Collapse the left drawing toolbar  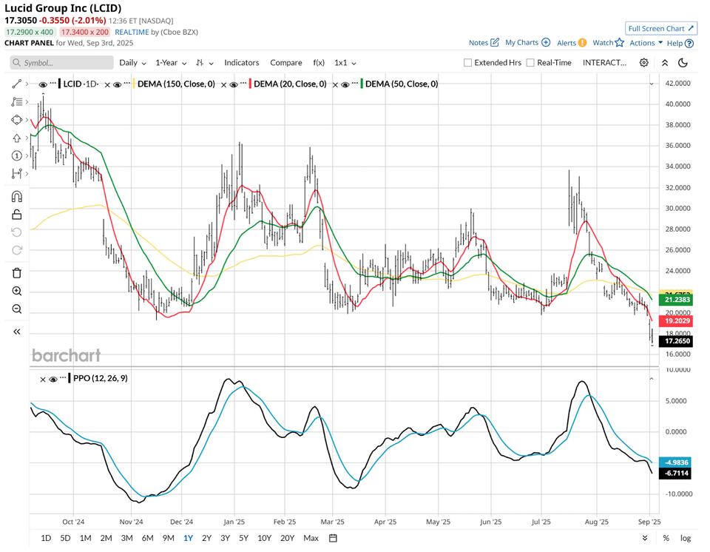click(17, 331)
